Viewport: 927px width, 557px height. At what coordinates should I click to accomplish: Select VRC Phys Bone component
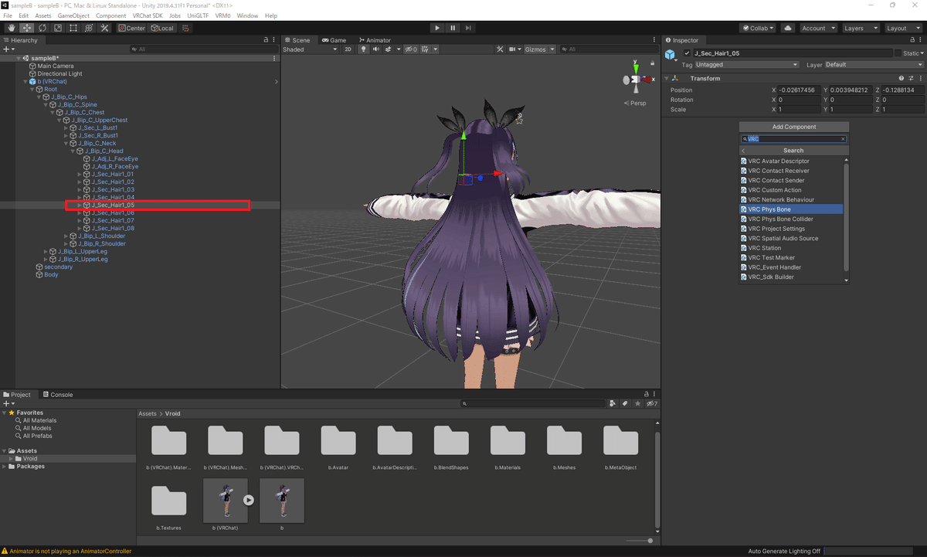point(791,209)
